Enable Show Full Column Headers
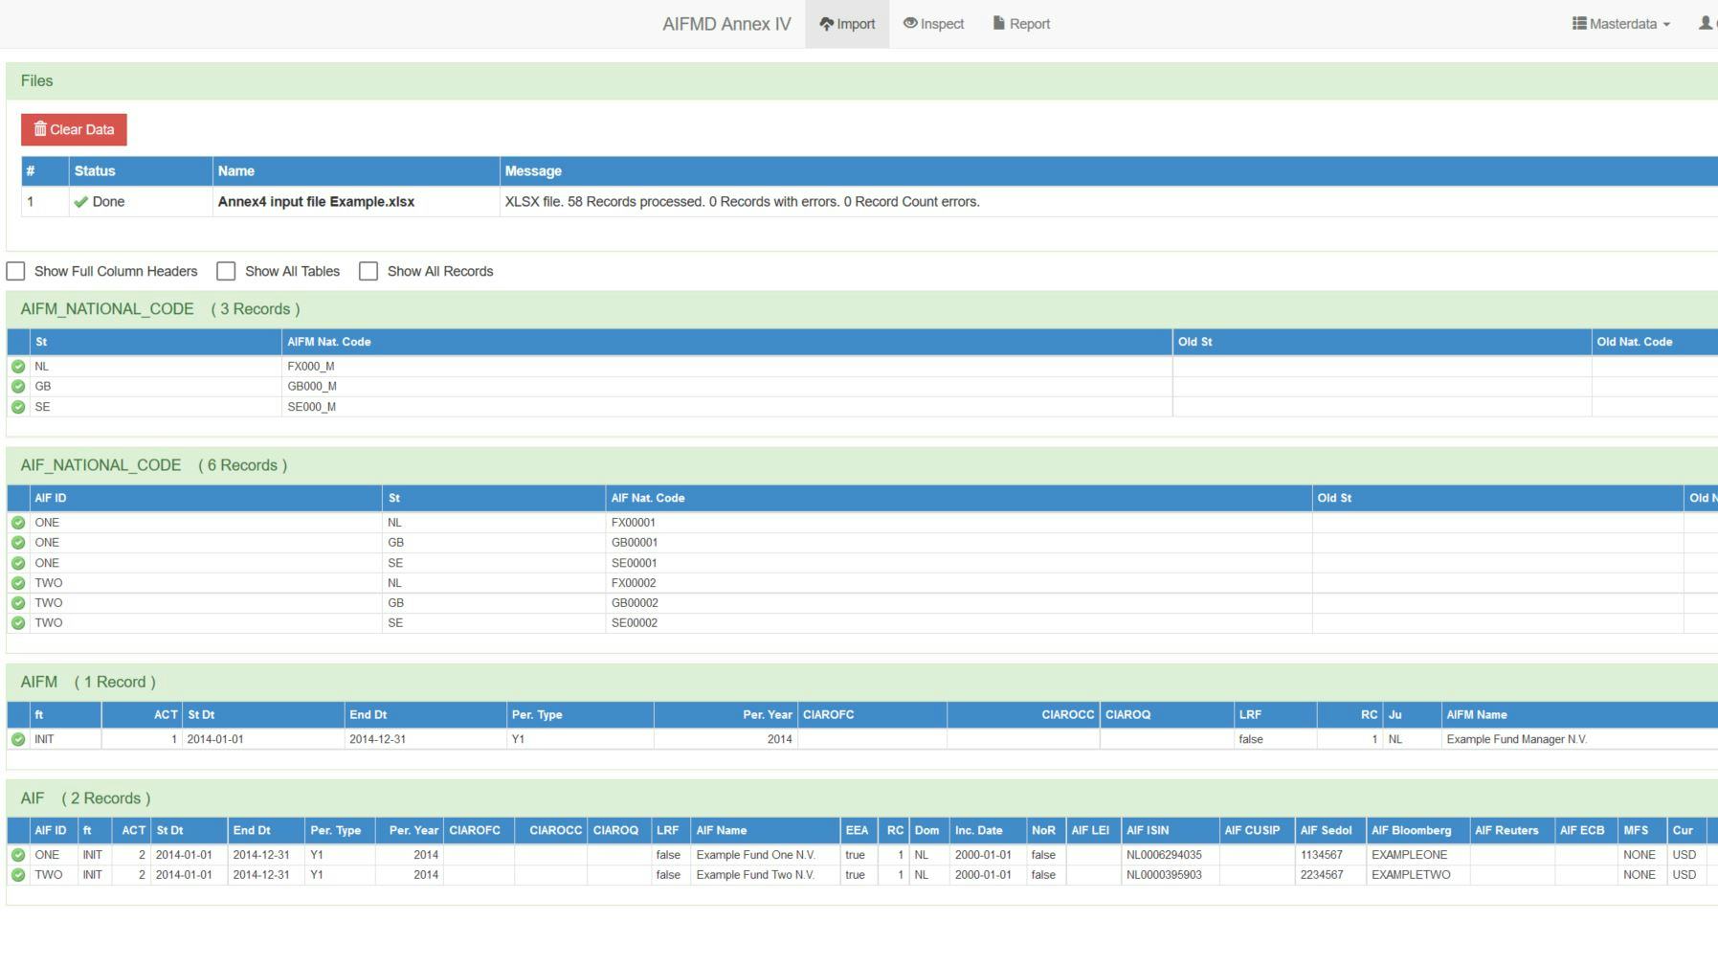 coord(15,271)
